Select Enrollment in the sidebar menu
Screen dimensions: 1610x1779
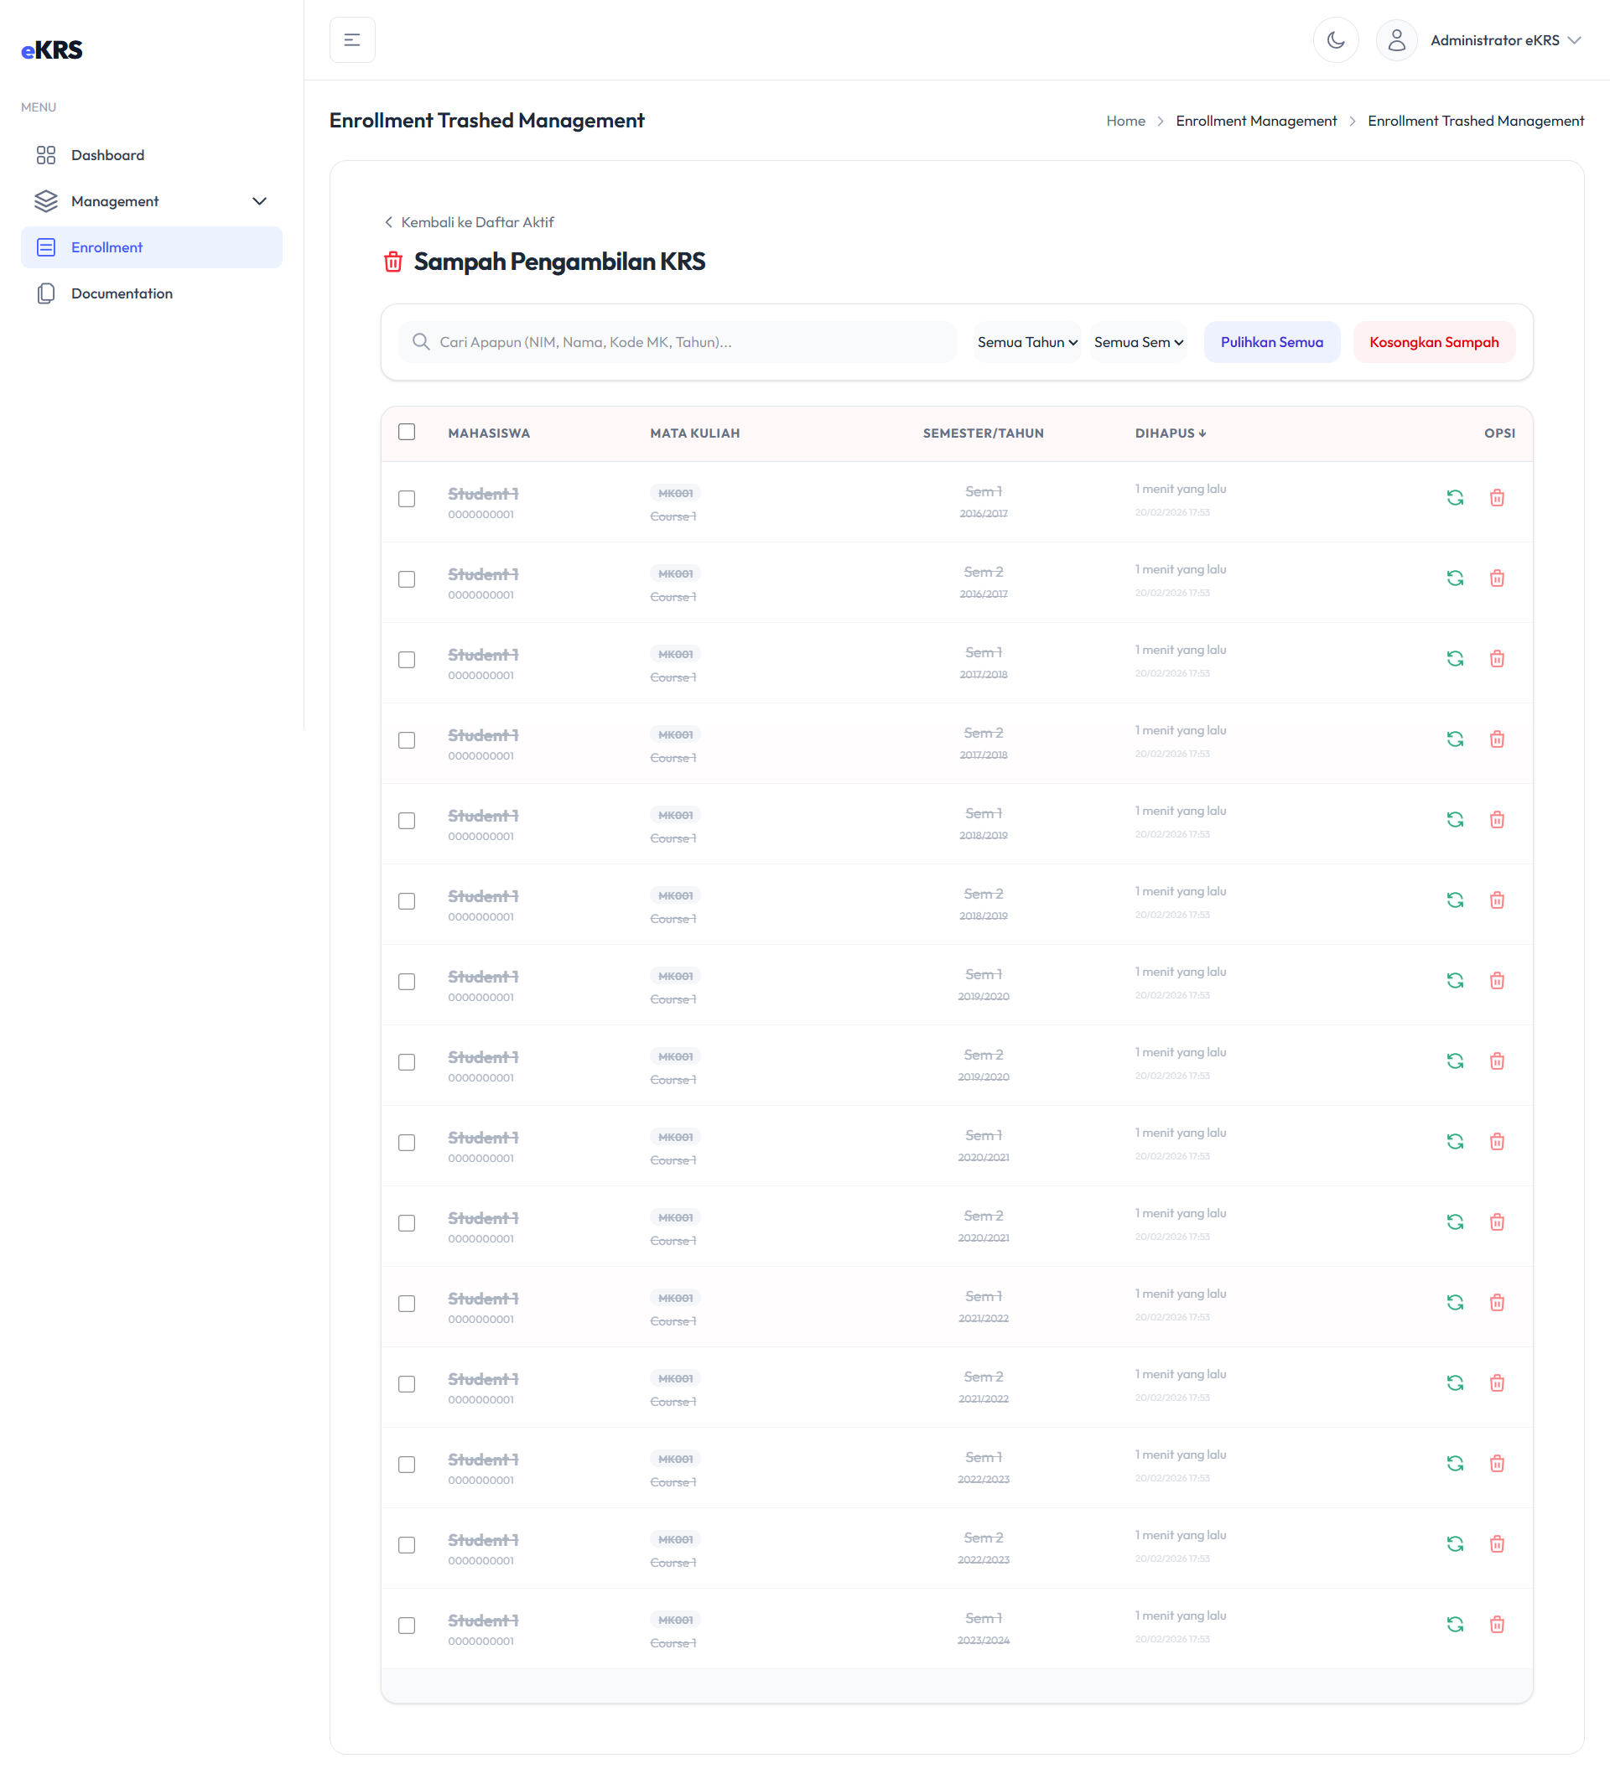point(152,247)
